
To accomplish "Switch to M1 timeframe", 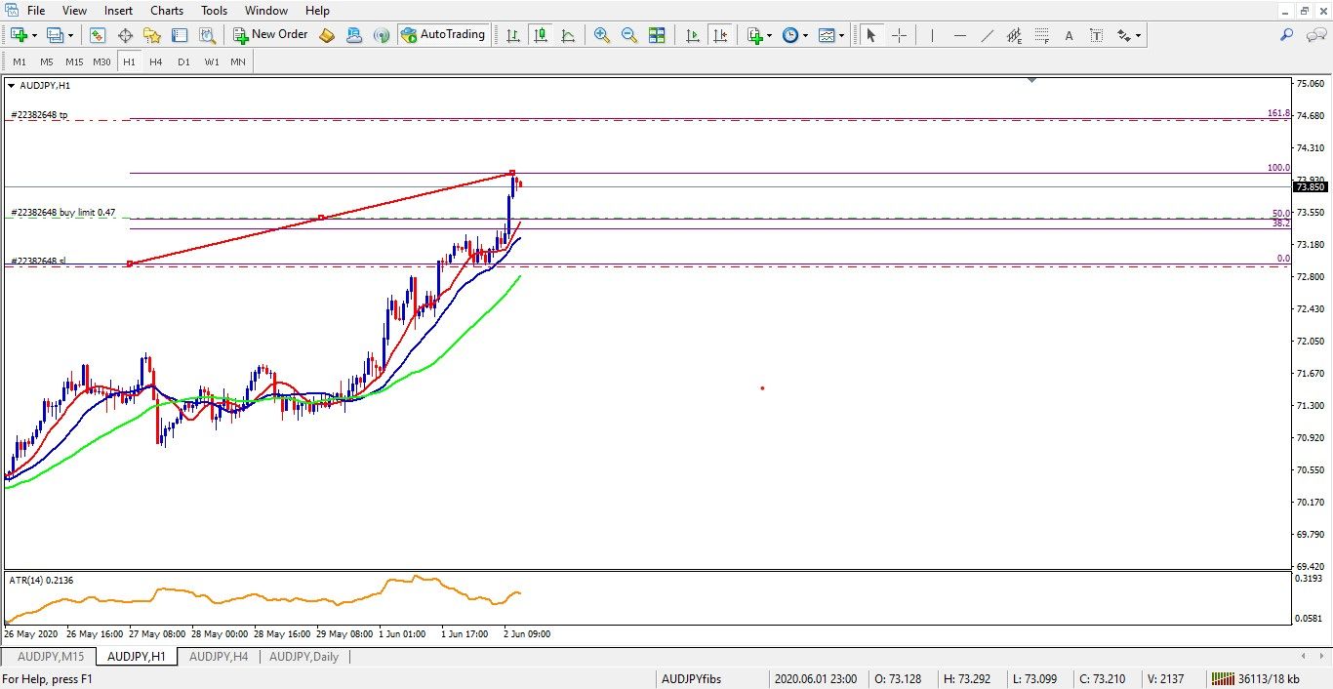I will coord(20,61).
